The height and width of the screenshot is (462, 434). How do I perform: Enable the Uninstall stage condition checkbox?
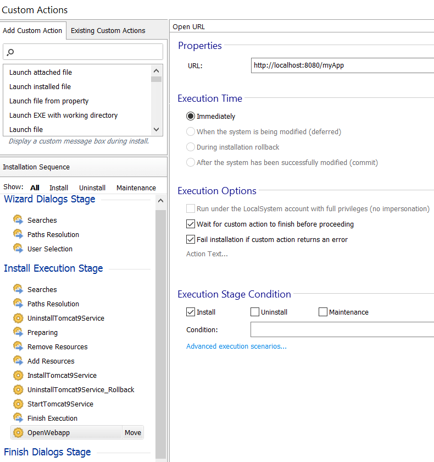[x=255, y=312]
